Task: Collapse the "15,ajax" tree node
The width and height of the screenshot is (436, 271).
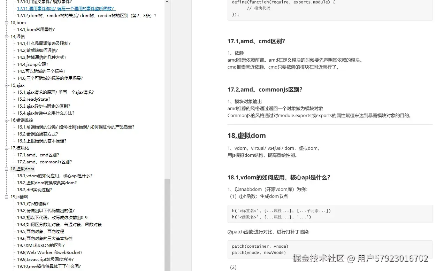Action: tap(6, 85)
